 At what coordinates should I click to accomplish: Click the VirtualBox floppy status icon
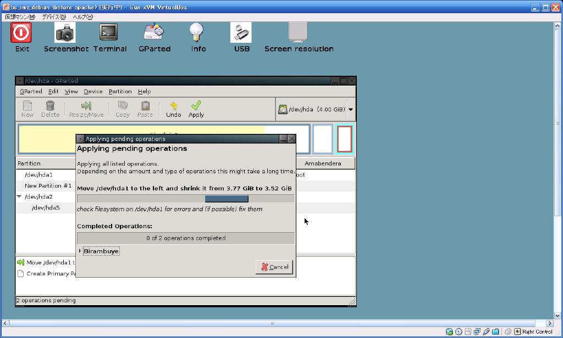(x=467, y=332)
